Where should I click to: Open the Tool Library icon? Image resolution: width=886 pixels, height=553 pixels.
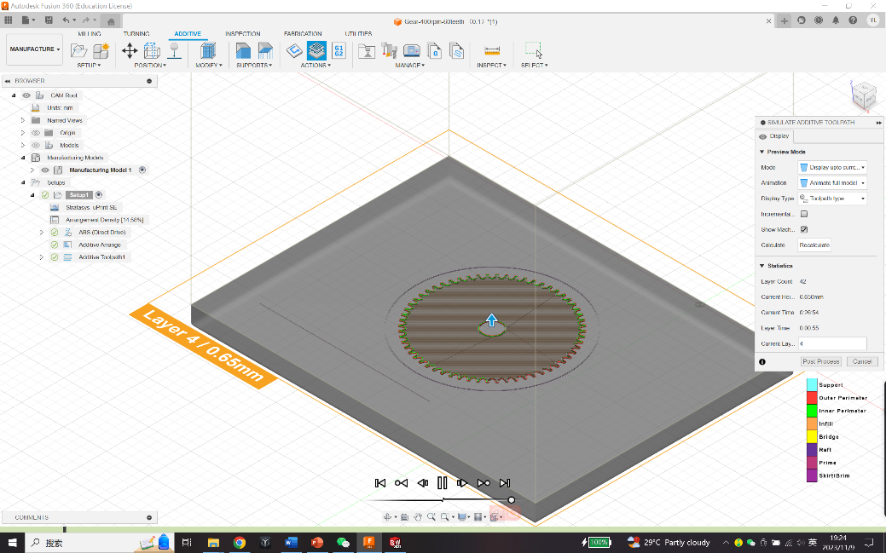pyautogui.click(x=390, y=51)
